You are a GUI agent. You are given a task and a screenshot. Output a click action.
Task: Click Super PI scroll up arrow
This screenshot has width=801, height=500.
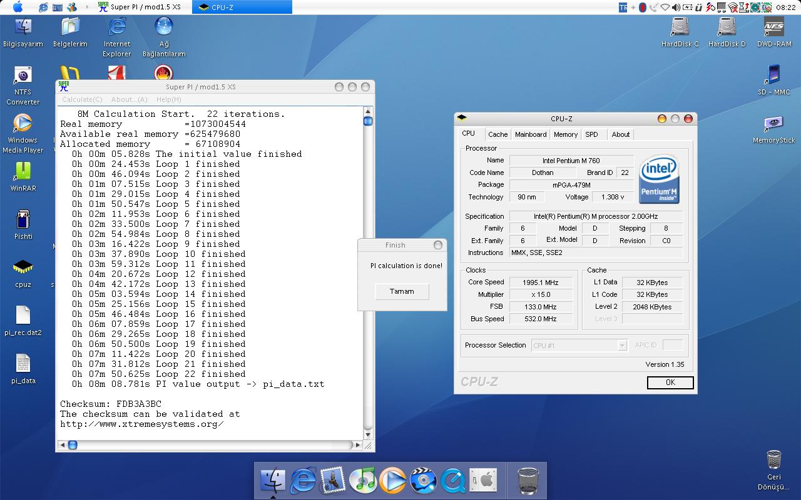coord(368,111)
